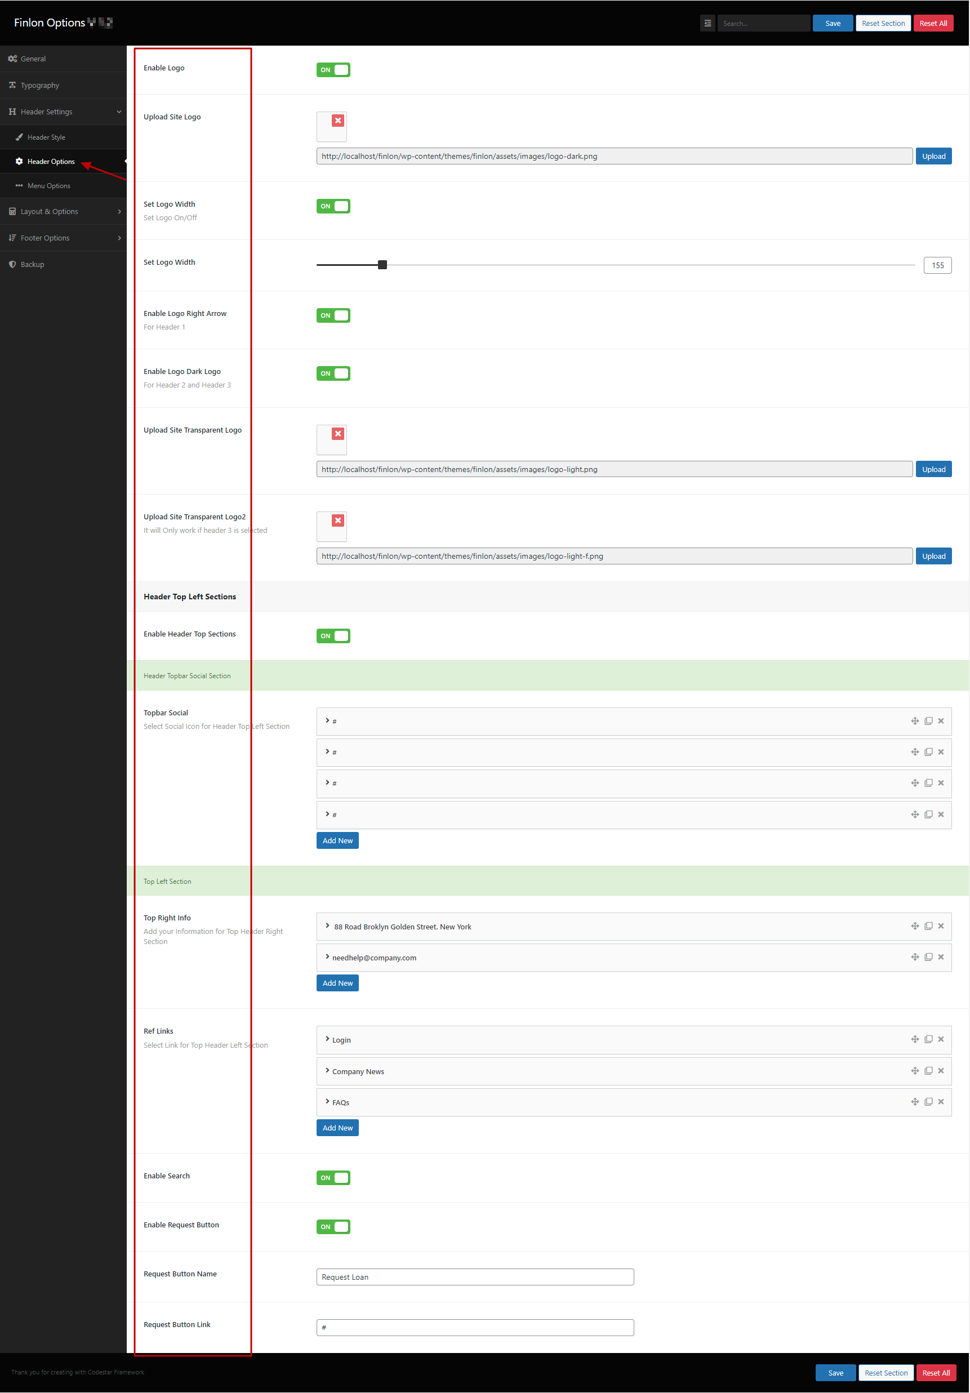Expand the 88 Road Broklyn address item

pos(328,927)
